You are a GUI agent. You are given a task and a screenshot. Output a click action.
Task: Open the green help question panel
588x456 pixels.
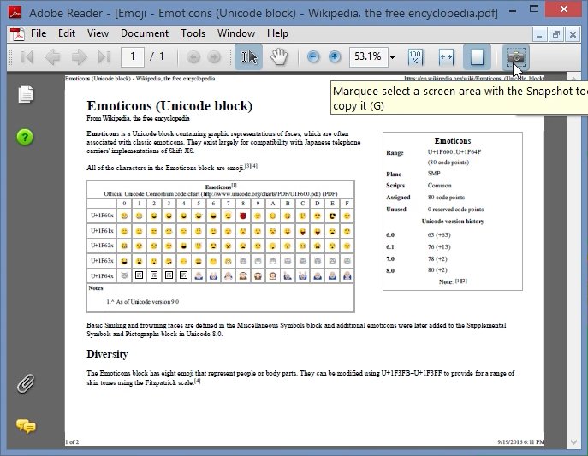25,138
